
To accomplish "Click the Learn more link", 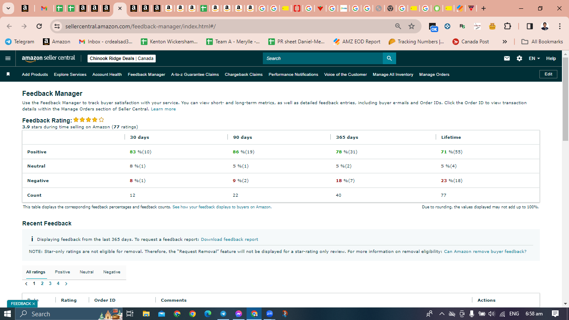I will tap(163, 109).
